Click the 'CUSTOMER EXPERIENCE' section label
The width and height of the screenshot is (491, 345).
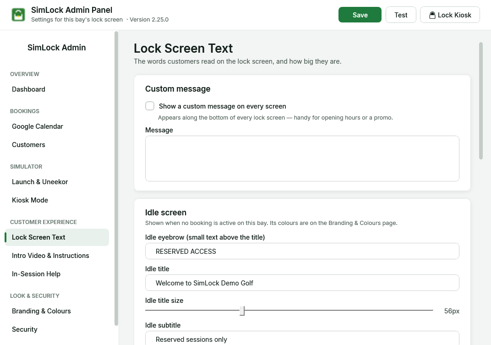tap(44, 222)
